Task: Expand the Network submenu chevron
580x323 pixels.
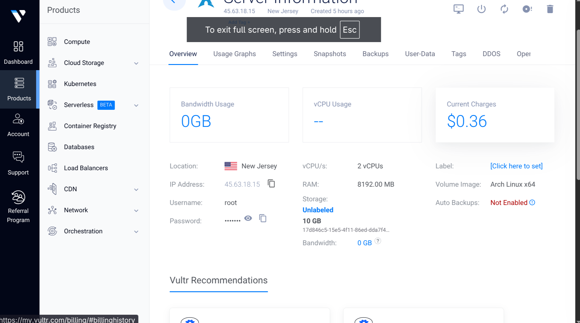Action: [x=136, y=211]
